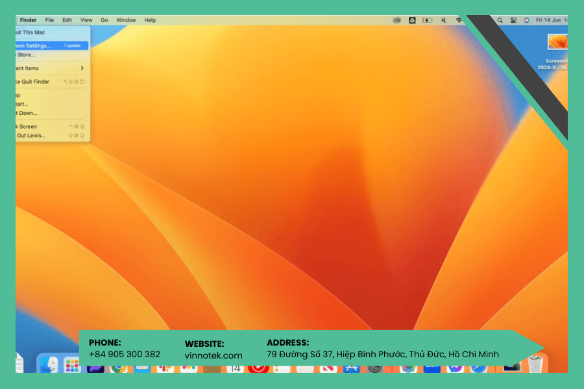Choose About This Mac

point(52,32)
